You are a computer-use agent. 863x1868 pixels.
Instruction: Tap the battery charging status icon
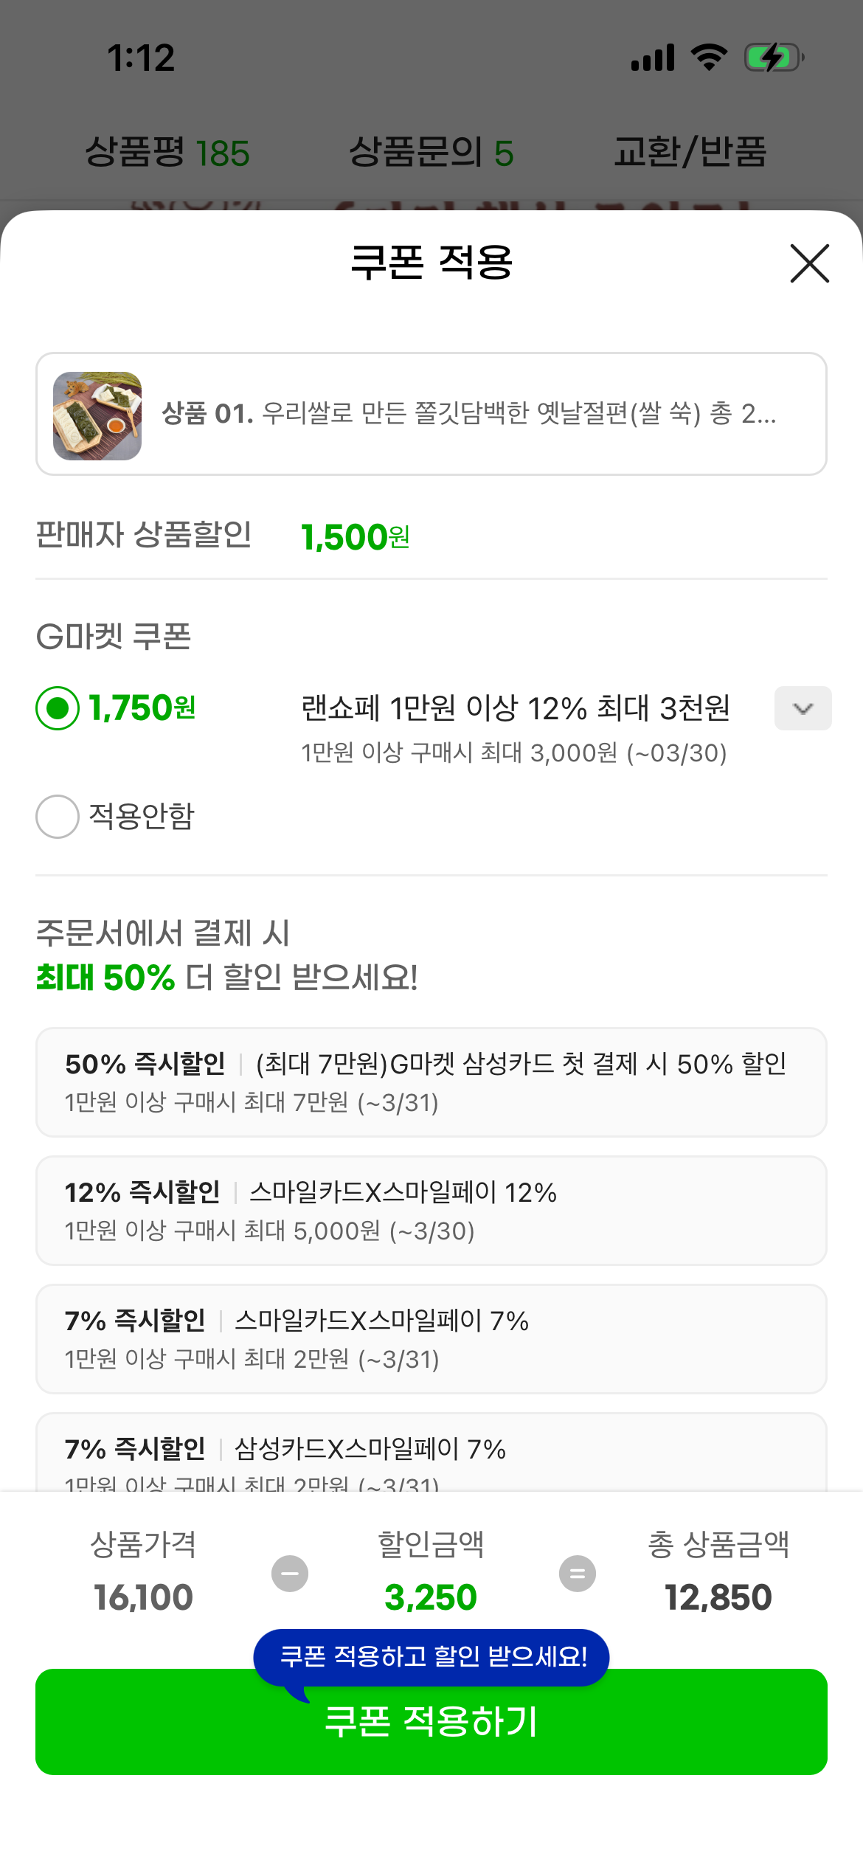(773, 58)
